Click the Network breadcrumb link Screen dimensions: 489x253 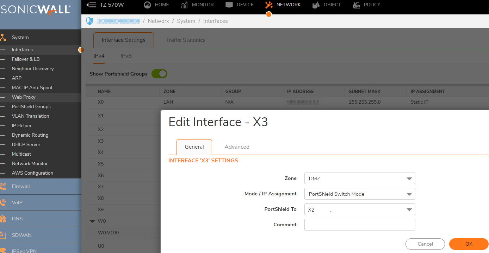pyautogui.click(x=158, y=21)
